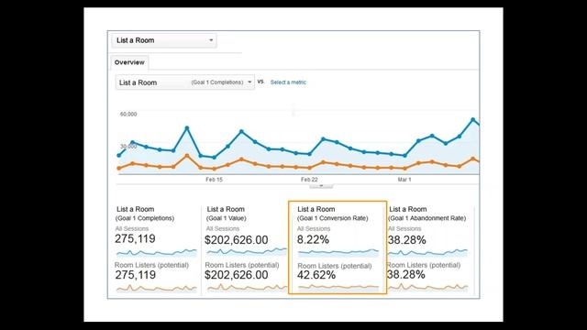This screenshot has height=330, width=587.
Task: Open the Goal 1 Completions metric dropdown
Action: pos(185,82)
